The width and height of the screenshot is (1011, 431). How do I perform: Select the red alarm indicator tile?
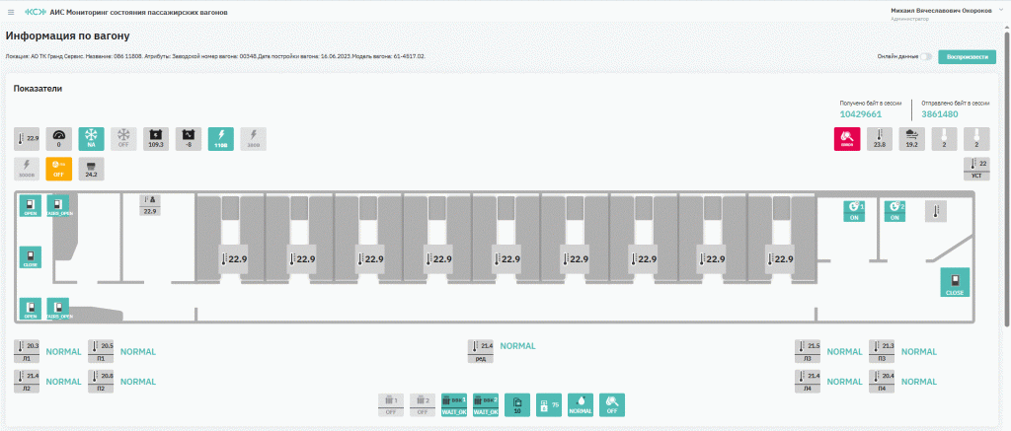(846, 138)
